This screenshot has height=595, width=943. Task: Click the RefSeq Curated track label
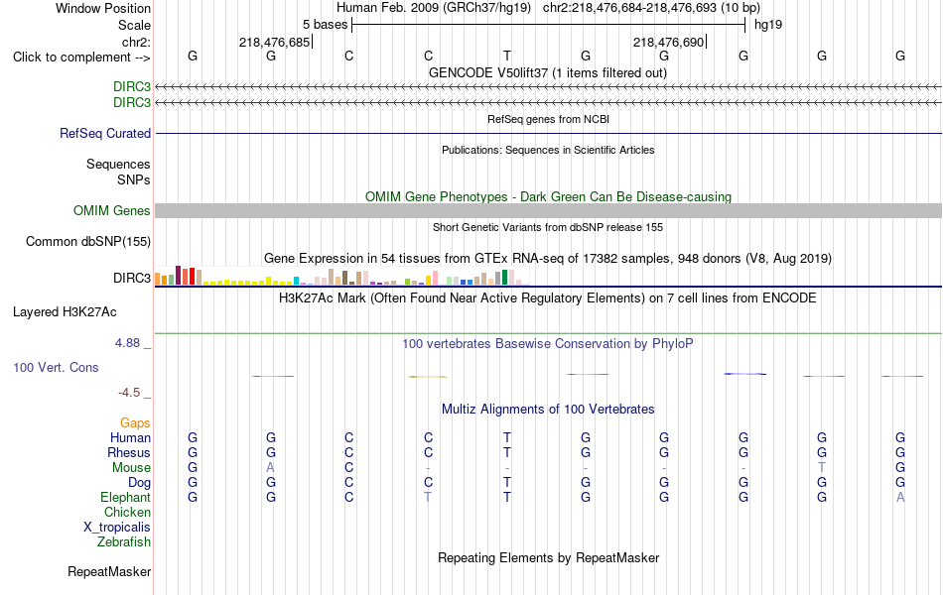(104, 134)
